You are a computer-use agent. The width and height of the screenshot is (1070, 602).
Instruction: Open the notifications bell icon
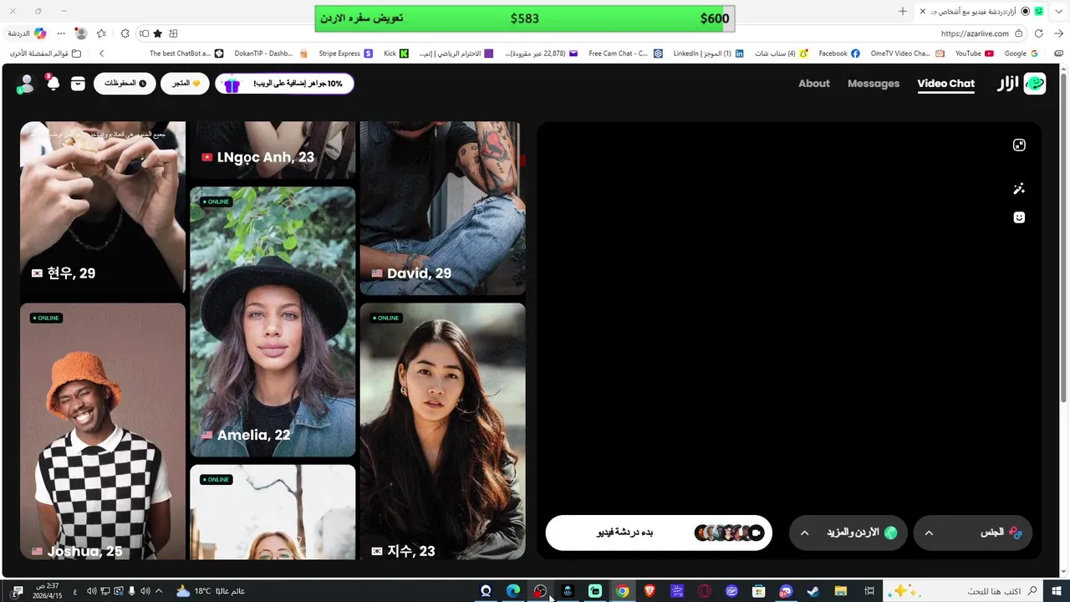click(x=53, y=83)
